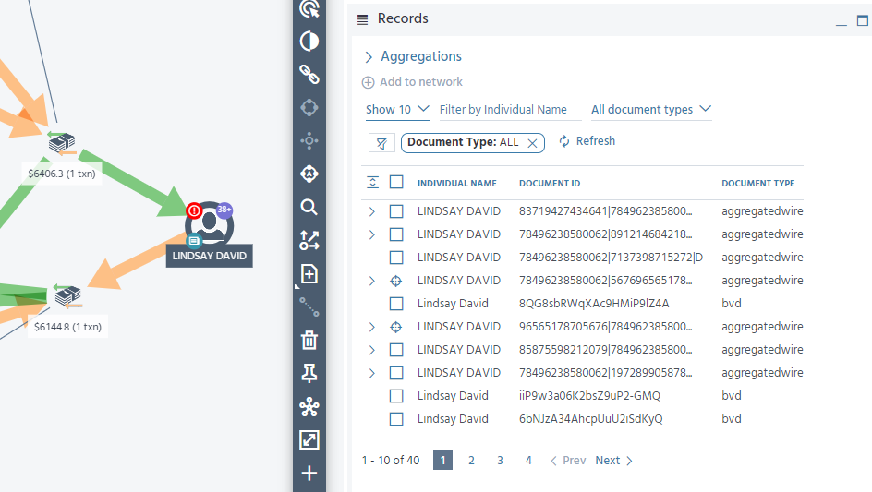Viewport: 872px width, 492px height.
Task: Click the $6144.8 transaction money icon
Action: [x=67, y=295]
